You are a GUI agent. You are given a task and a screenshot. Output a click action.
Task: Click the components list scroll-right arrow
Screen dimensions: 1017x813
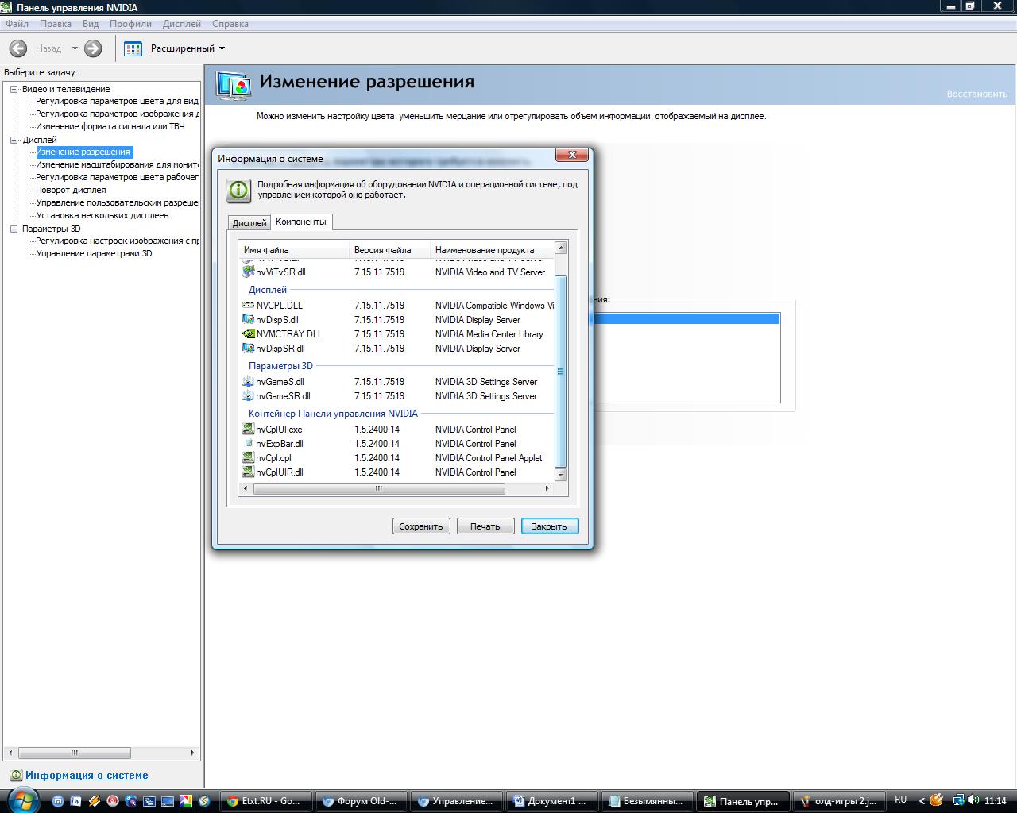point(547,489)
